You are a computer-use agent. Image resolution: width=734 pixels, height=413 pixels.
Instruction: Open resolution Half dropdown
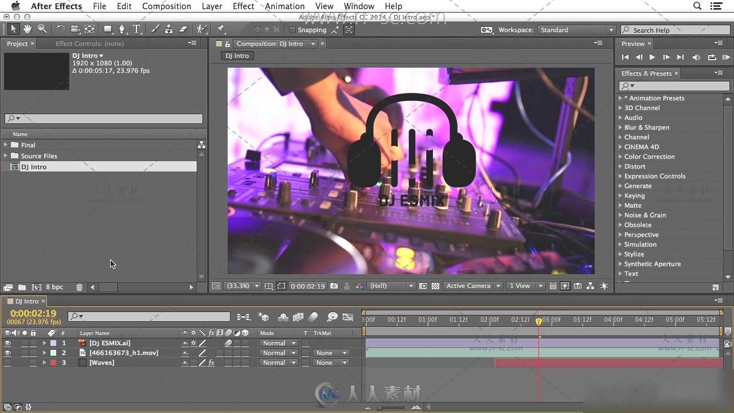tap(391, 286)
